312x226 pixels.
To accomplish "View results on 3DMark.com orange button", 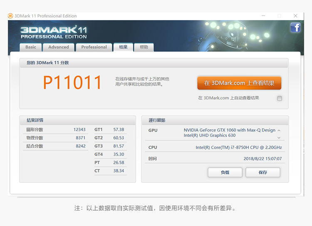I will pos(239,83).
